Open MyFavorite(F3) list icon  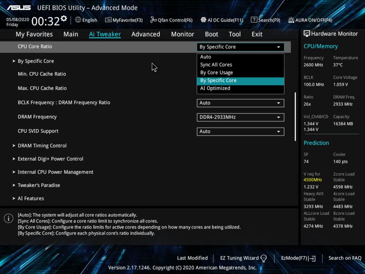[108, 20]
